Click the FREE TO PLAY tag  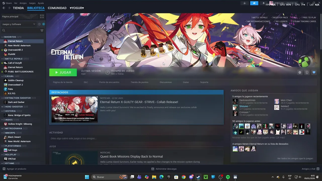(309, 18)
